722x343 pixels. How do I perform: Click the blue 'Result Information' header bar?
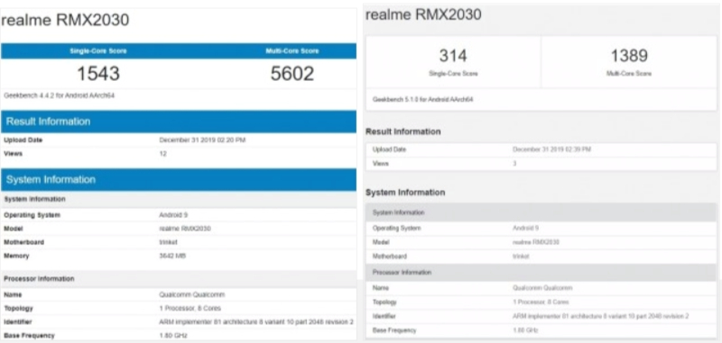(179, 122)
